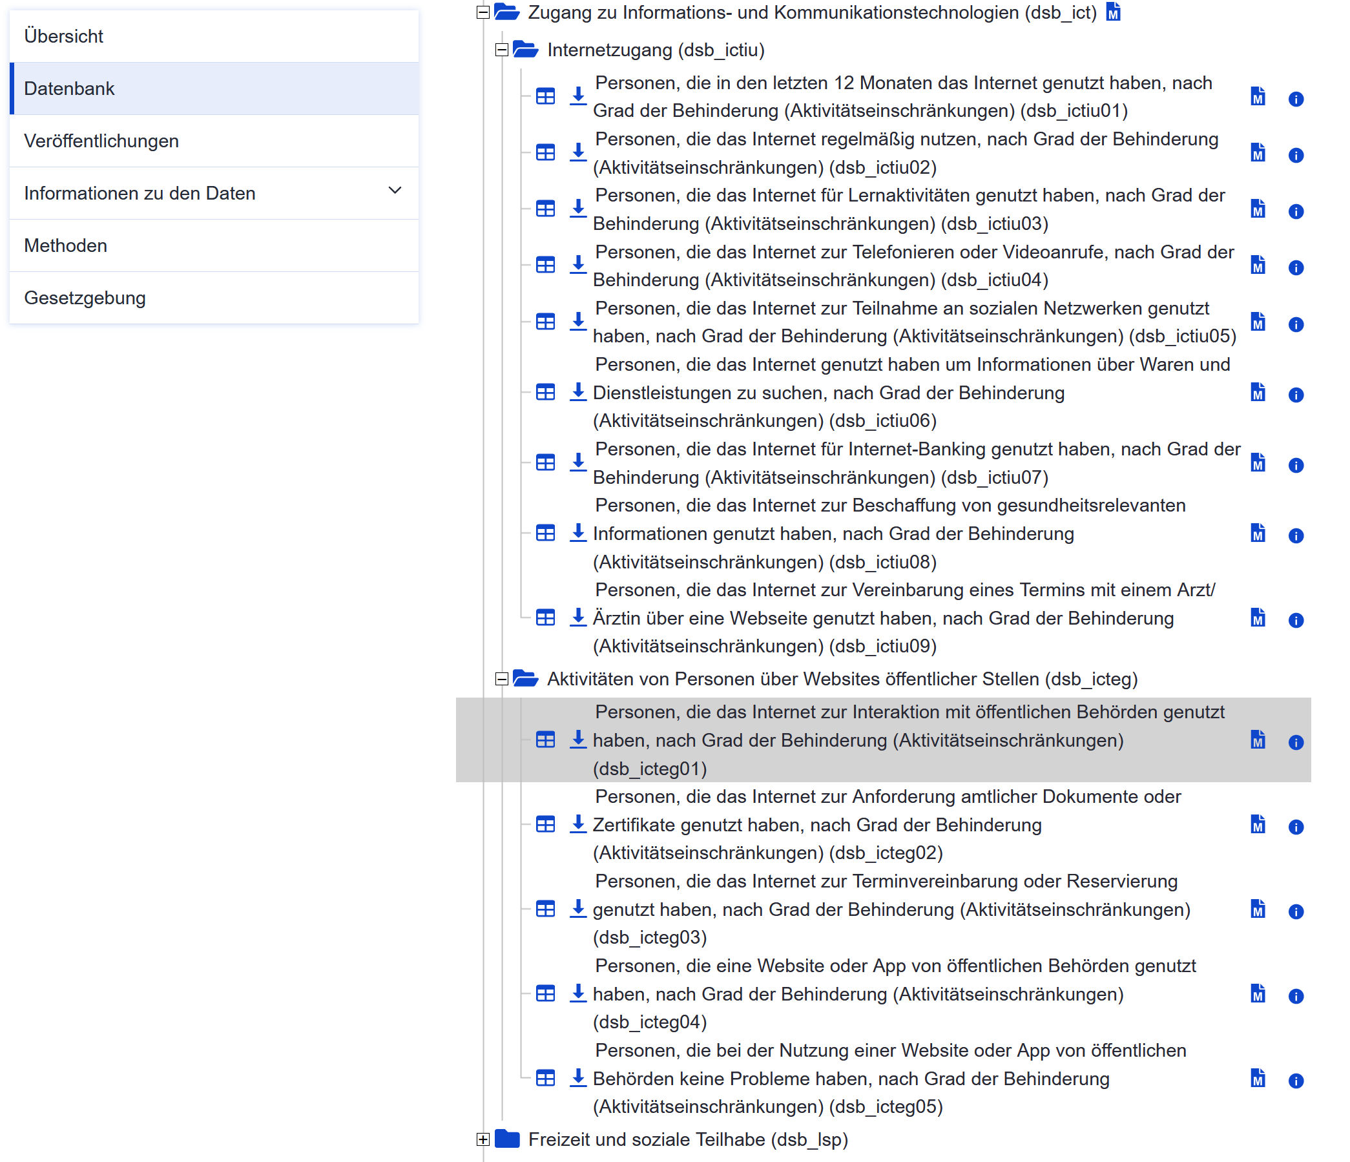Screen dimensions: 1350x1162
Task: Collapse the dsb_icteg folder node
Action: point(502,679)
